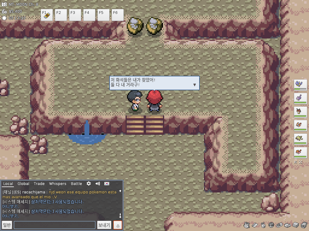The height and width of the screenshot is (231, 309).
Task: Toggle chat sound with speaker icon
Action: (97, 183)
